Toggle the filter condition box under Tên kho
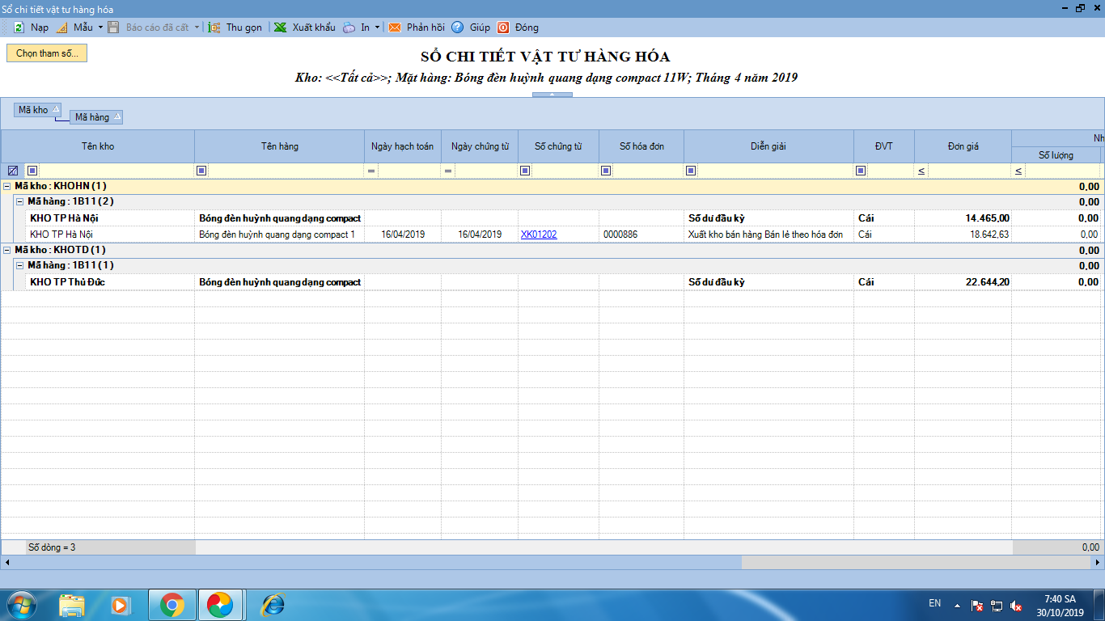 (32, 171)
